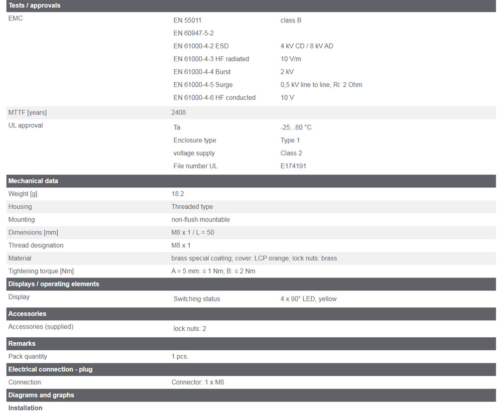Select the UL file number E174191
The height and width of the screenshot is (413, 498).
[x=293, y=166]
